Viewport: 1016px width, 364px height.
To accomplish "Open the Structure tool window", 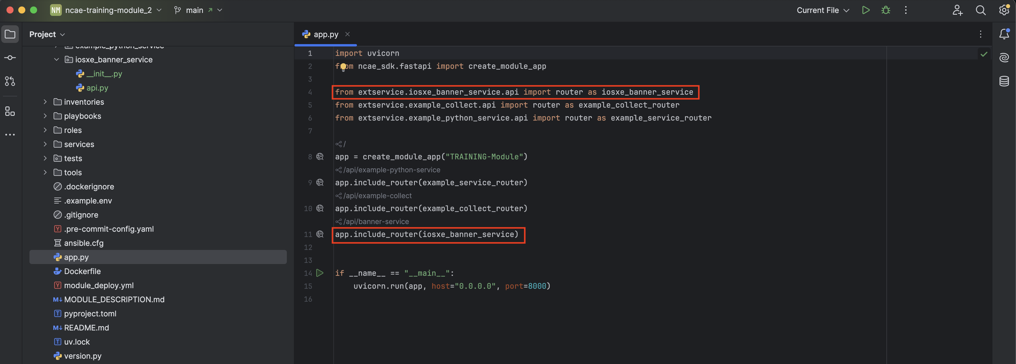I will (x=10, y=111).
